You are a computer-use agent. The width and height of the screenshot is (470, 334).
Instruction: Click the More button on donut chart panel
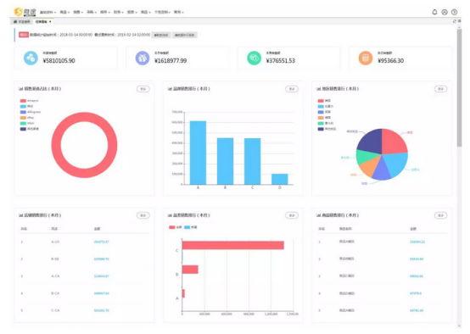click(143, 89)
